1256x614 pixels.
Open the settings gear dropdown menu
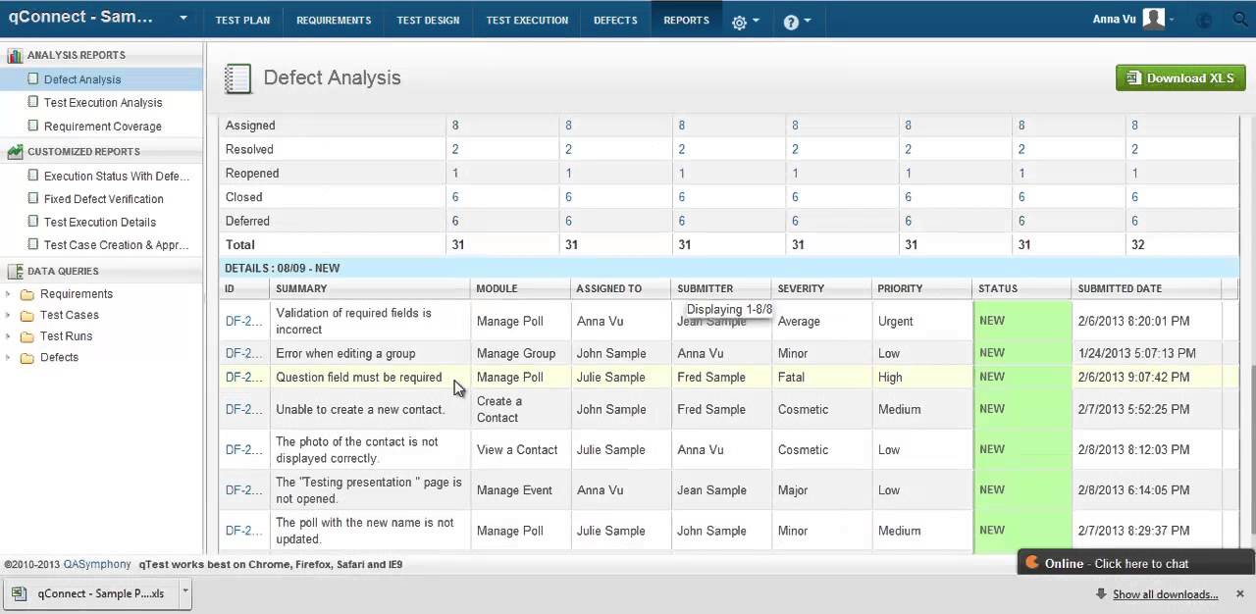746,22
